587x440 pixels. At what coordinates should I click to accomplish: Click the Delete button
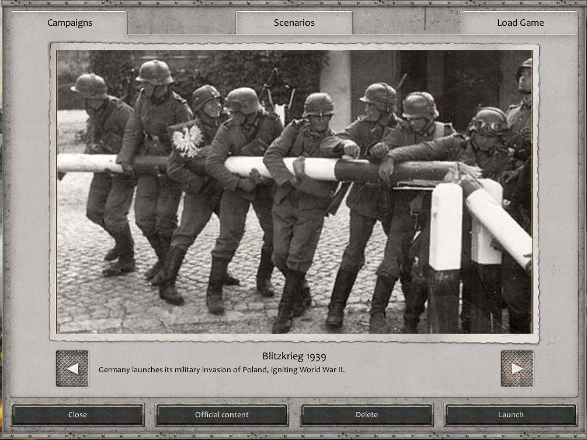point(366,414)
